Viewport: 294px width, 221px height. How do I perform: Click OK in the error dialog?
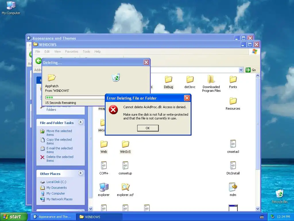(148, 128)
